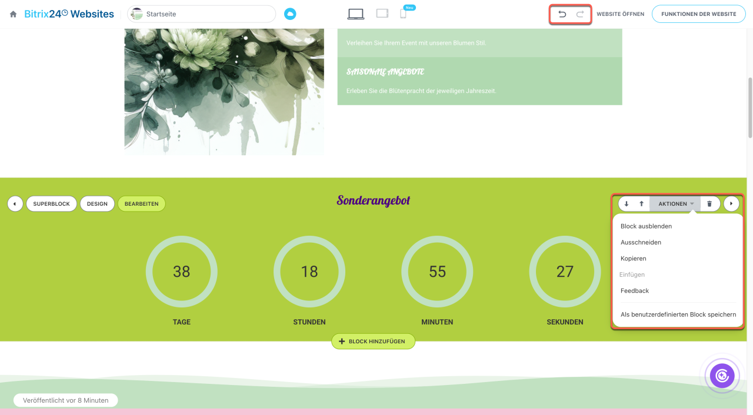Click the SEKUNDEN label
Screen dimensions: 753x415
coord(565,322)
